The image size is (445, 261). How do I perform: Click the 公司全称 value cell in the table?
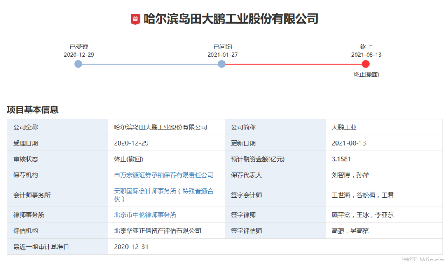tap(166, 127)
